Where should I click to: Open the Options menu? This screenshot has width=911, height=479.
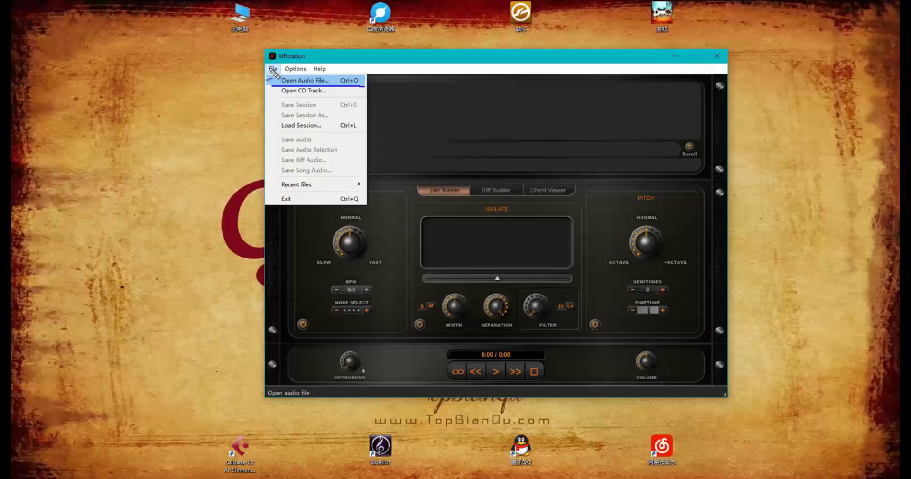295,69
